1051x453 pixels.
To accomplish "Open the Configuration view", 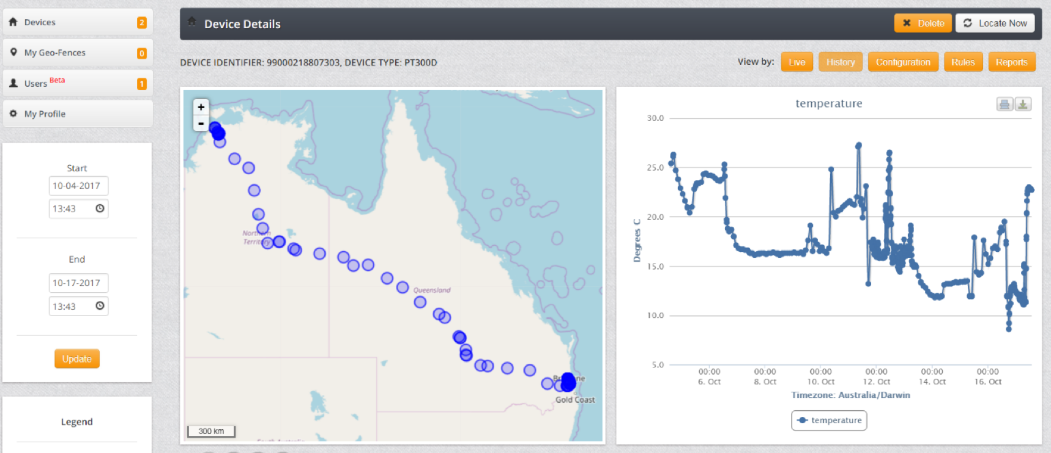I will 903,62.
